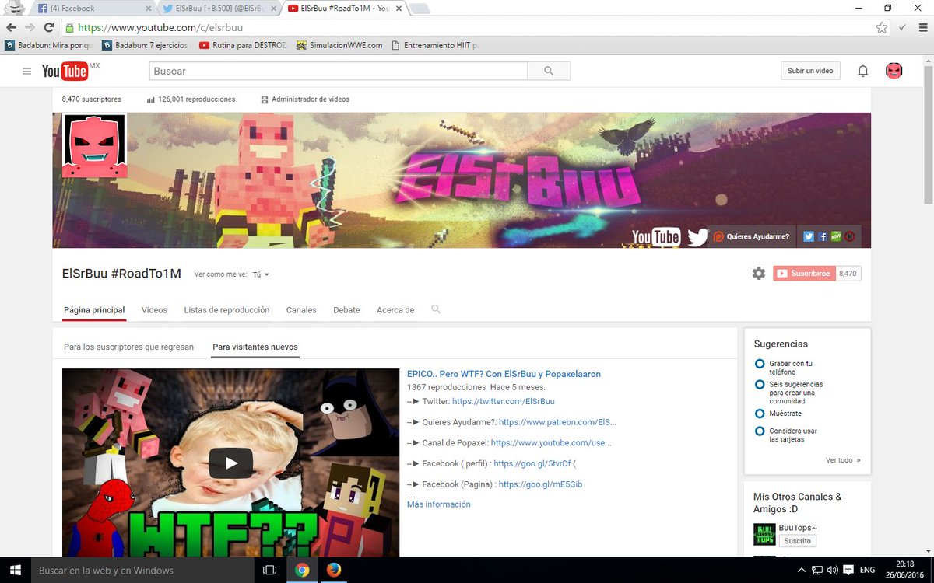Click the browser forward arrow
This screenshot has height=583, width=934.
point(30,27)
